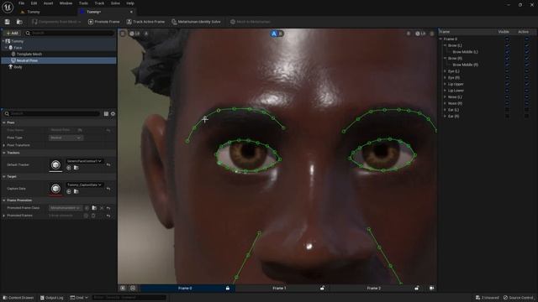Select Frame 1 in promoted frames bar
This screenshot has height=302, width=538.
pos(279,289)
